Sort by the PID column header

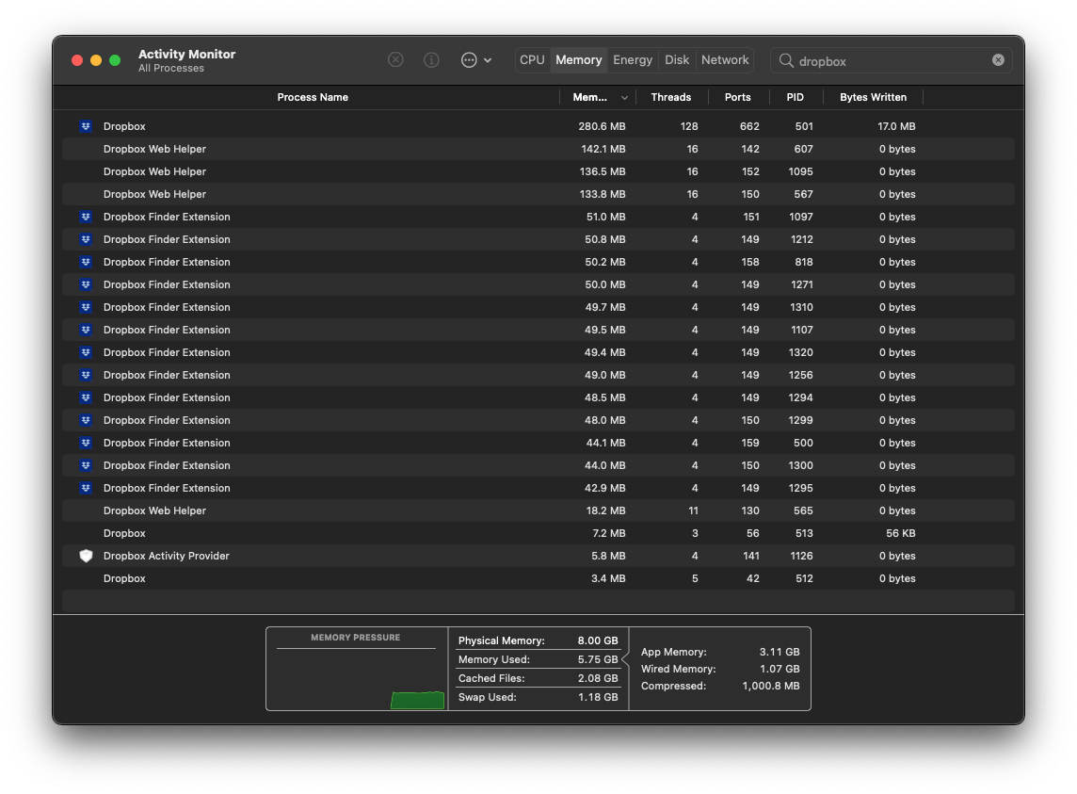pyautogui.click(x=795, y=97)
